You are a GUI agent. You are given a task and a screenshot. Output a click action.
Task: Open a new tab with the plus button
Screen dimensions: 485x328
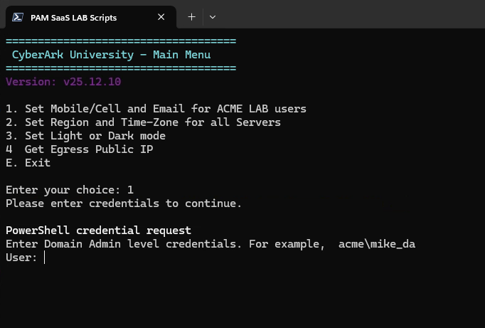[191, 17]
